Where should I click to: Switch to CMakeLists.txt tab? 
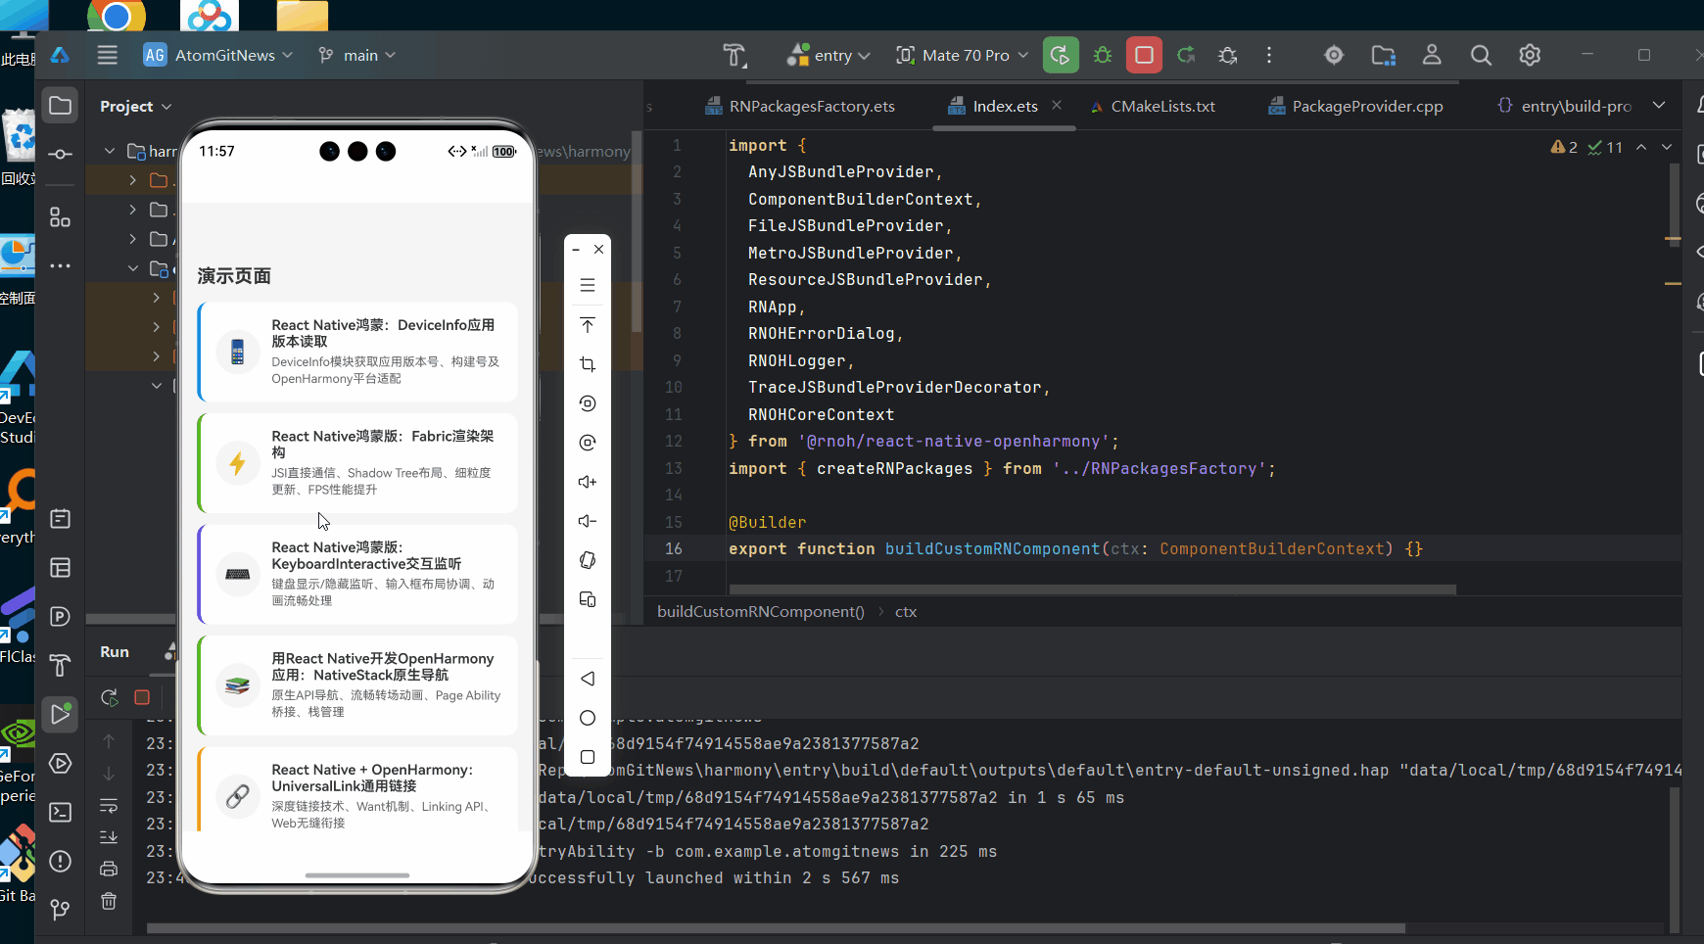coord(1153,106)
